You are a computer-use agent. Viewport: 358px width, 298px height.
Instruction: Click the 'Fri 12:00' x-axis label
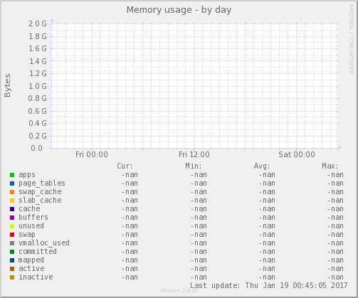(194, 154)
